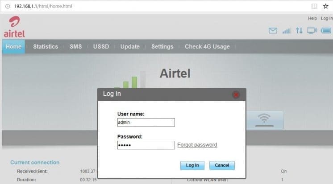Screen dimensions: 333x184
Task: Open the Help link
Action: pos(312,18)
